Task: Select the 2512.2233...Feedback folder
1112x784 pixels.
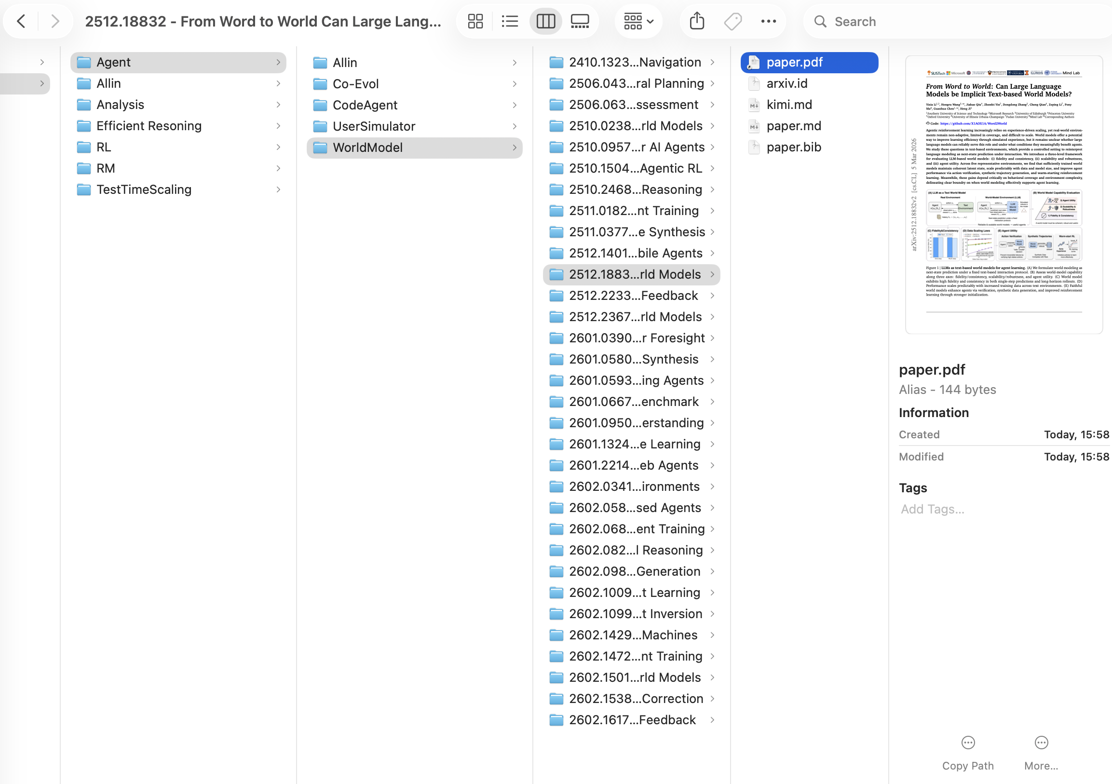Action: click(x=632, y=296)
